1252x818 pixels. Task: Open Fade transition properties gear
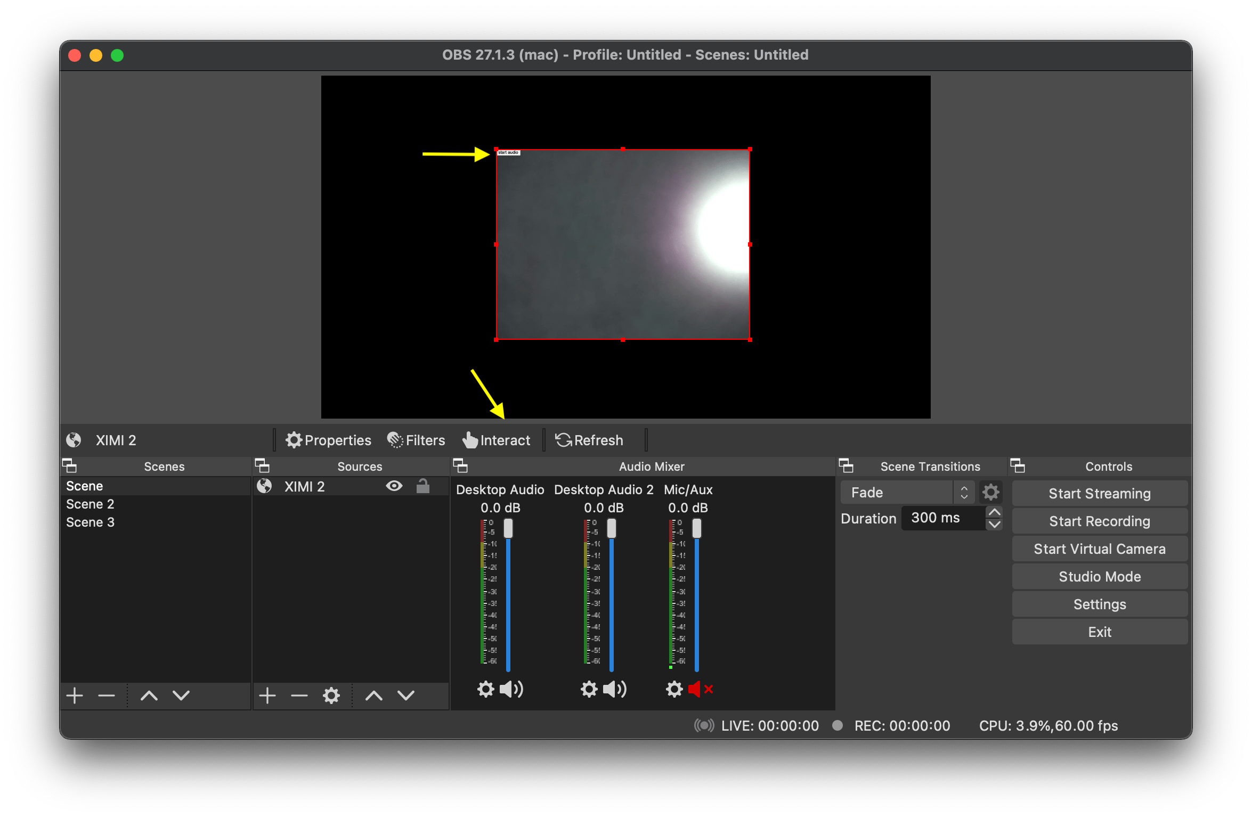click(x=991, y=493)
